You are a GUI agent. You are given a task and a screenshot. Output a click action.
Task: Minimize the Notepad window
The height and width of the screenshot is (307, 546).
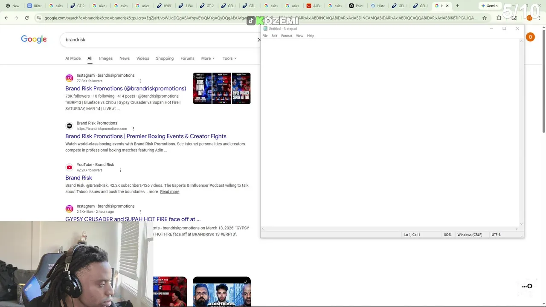[x=491, y=29]
